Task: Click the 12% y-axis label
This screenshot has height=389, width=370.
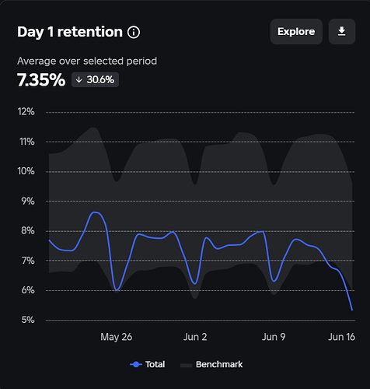Action: tap(26, 112)
